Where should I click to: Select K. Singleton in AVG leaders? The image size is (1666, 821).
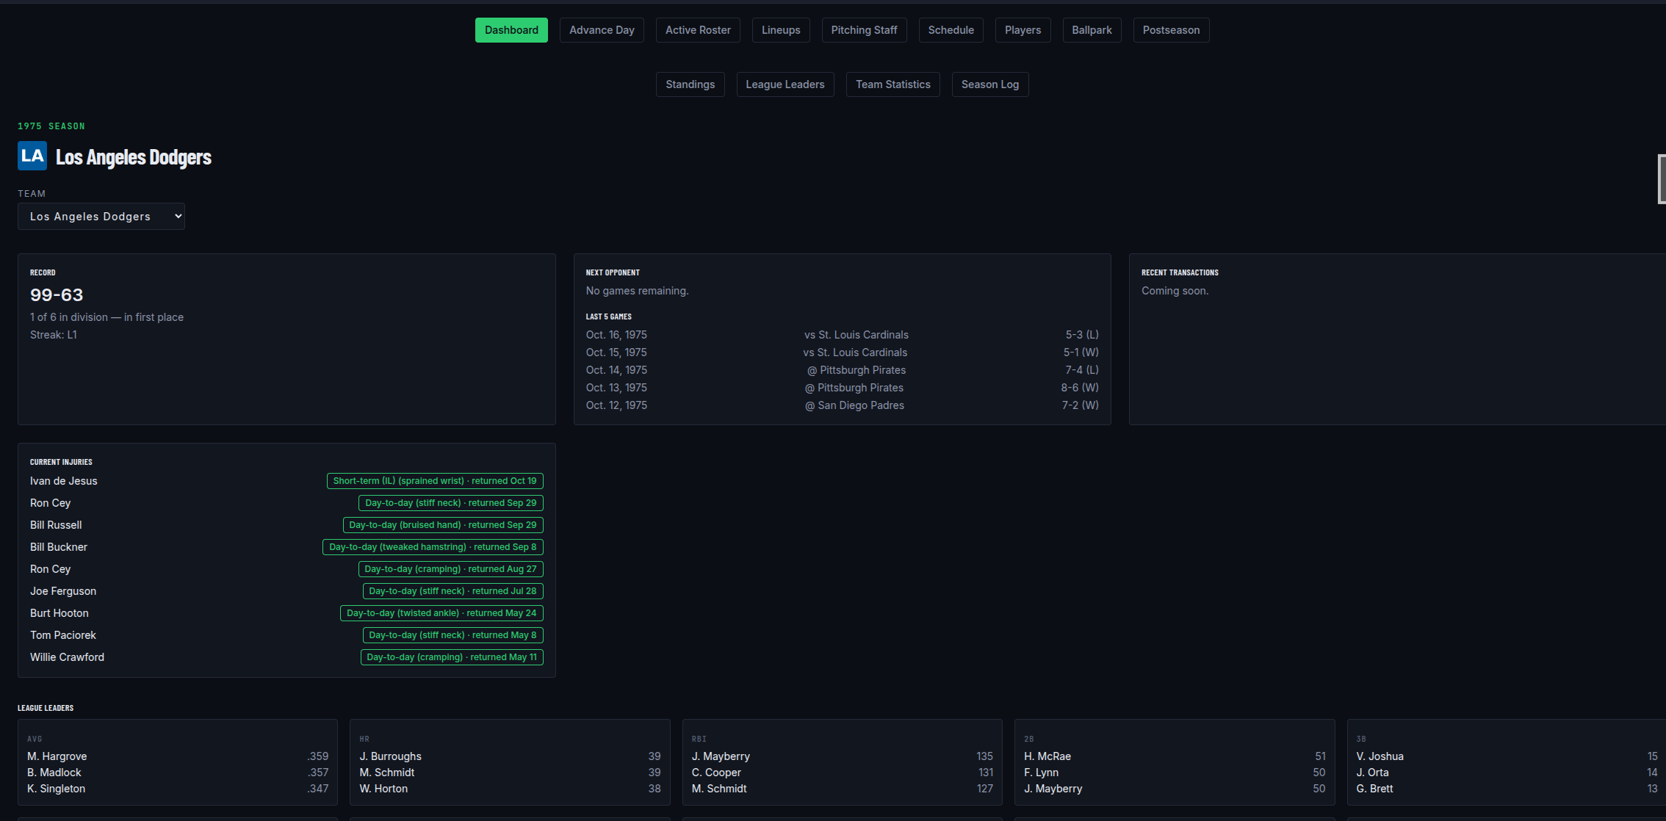57,789
